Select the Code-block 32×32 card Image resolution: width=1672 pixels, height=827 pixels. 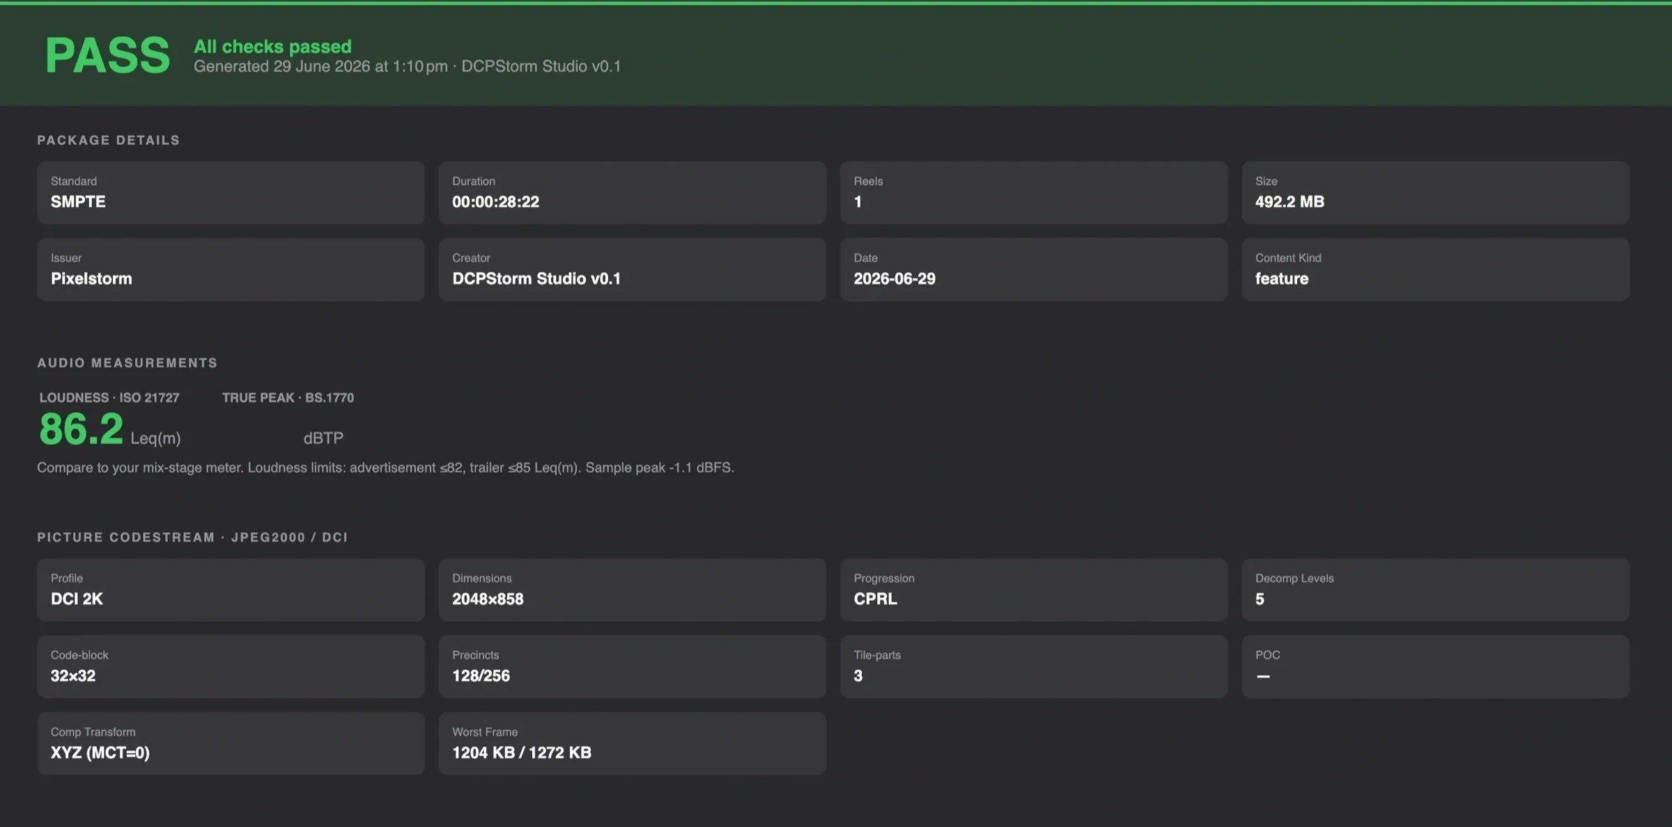tap(231, 666)
